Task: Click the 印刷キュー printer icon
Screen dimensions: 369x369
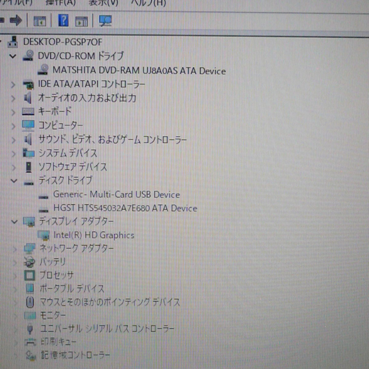Action: click(x=30, y=342)
